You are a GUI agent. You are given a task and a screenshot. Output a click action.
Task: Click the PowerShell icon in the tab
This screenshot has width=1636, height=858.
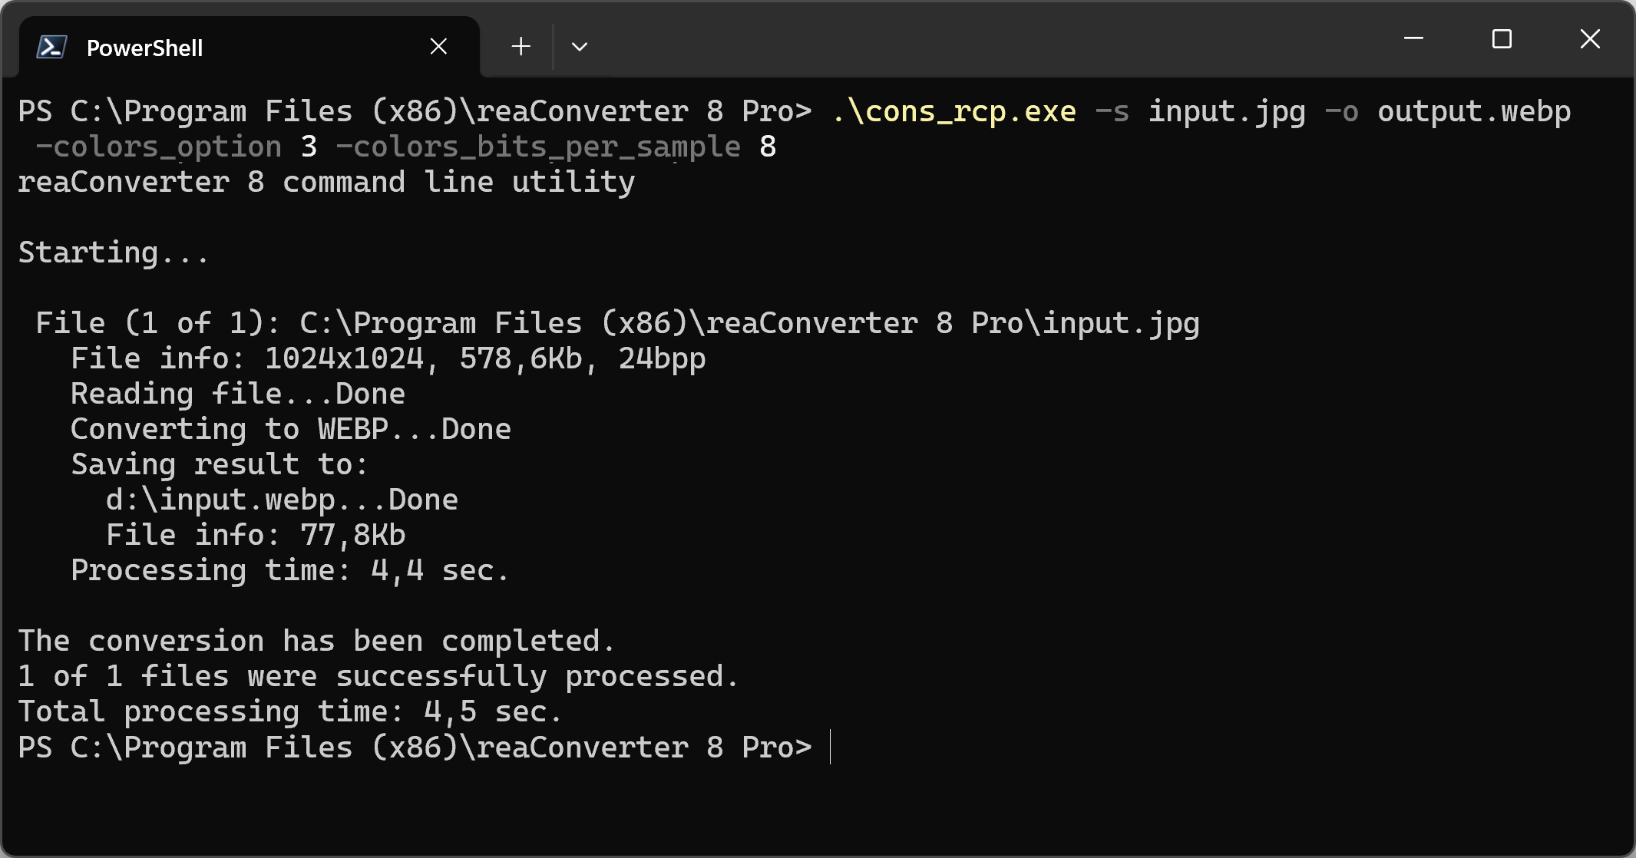coord(51,48)
